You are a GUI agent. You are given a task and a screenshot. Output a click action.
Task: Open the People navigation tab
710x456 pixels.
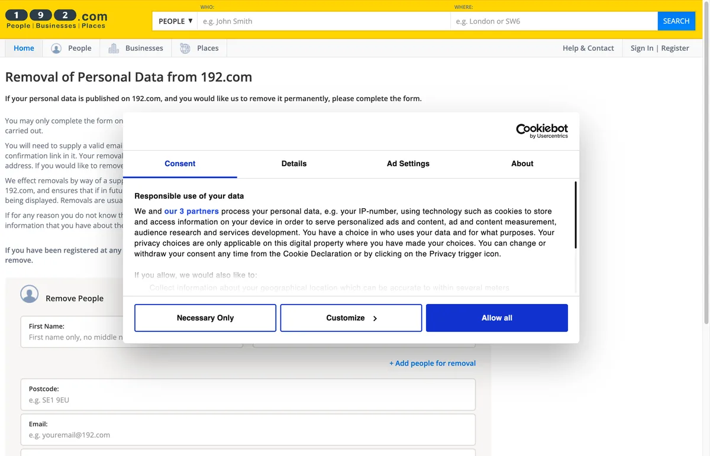71,48
